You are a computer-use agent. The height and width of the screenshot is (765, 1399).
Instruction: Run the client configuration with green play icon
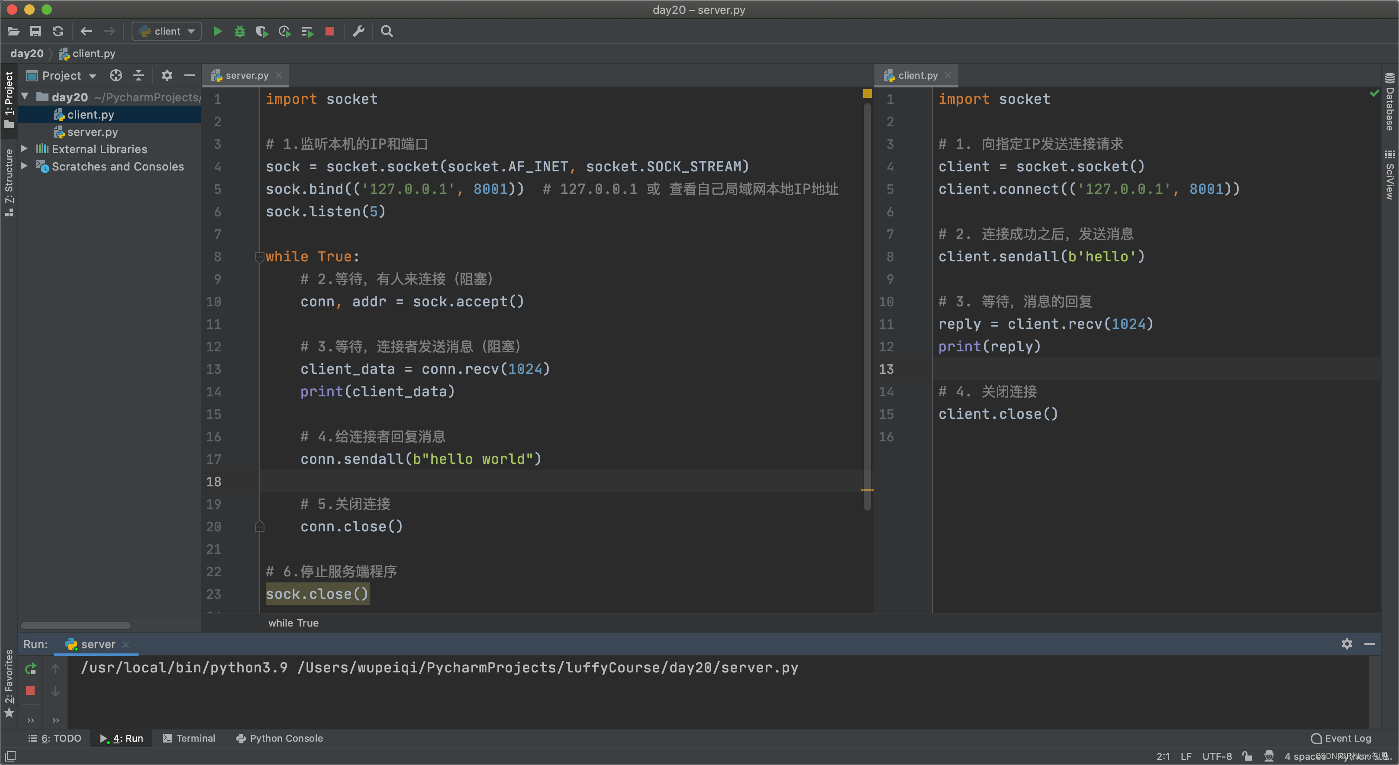click(217, 31)
